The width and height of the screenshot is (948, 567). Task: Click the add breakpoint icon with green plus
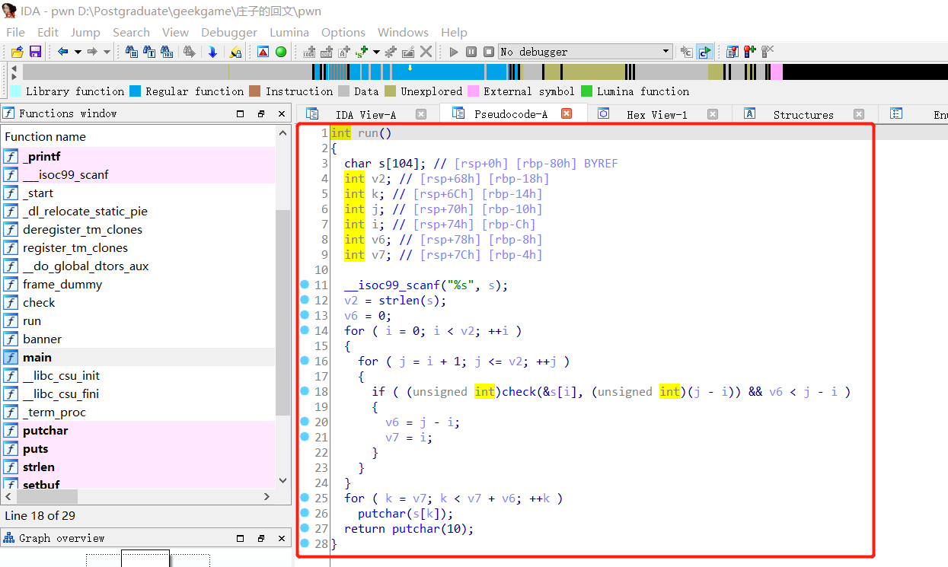750,52
